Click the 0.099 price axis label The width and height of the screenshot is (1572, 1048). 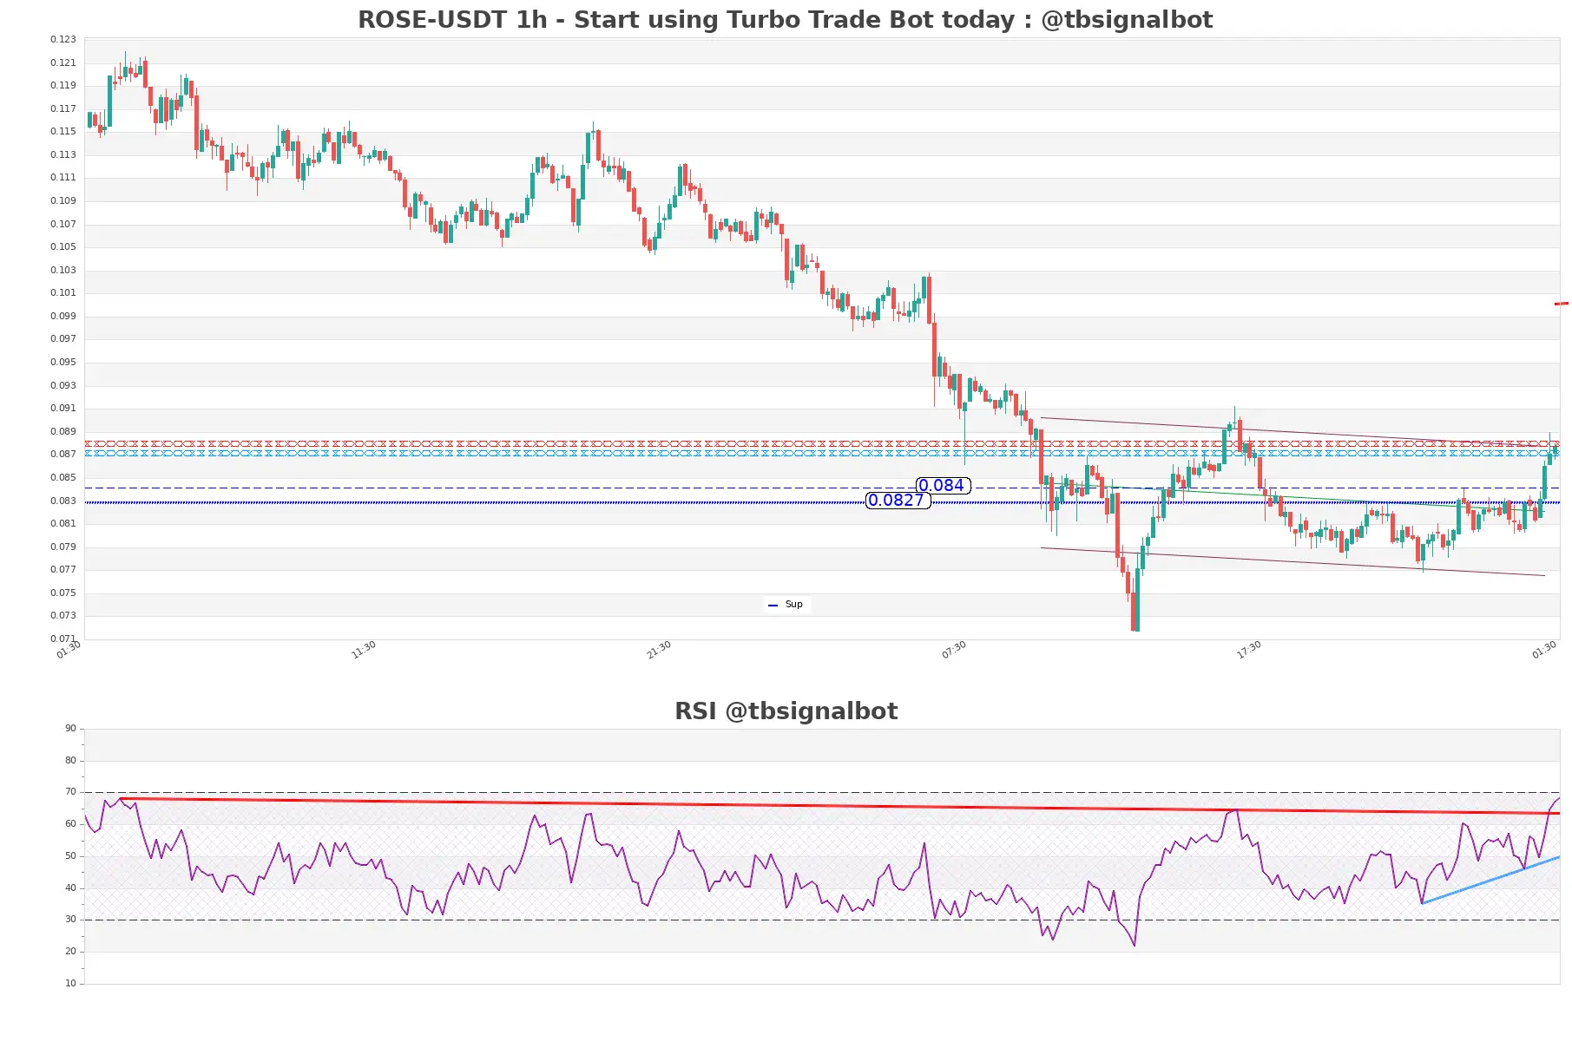pos(62,316)
